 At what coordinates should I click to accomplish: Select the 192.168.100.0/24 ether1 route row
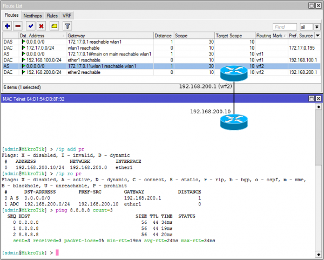tap(161, 60)
